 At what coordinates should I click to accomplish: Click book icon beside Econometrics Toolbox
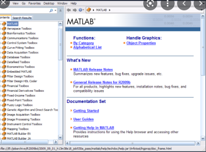[x=4, y=67]
